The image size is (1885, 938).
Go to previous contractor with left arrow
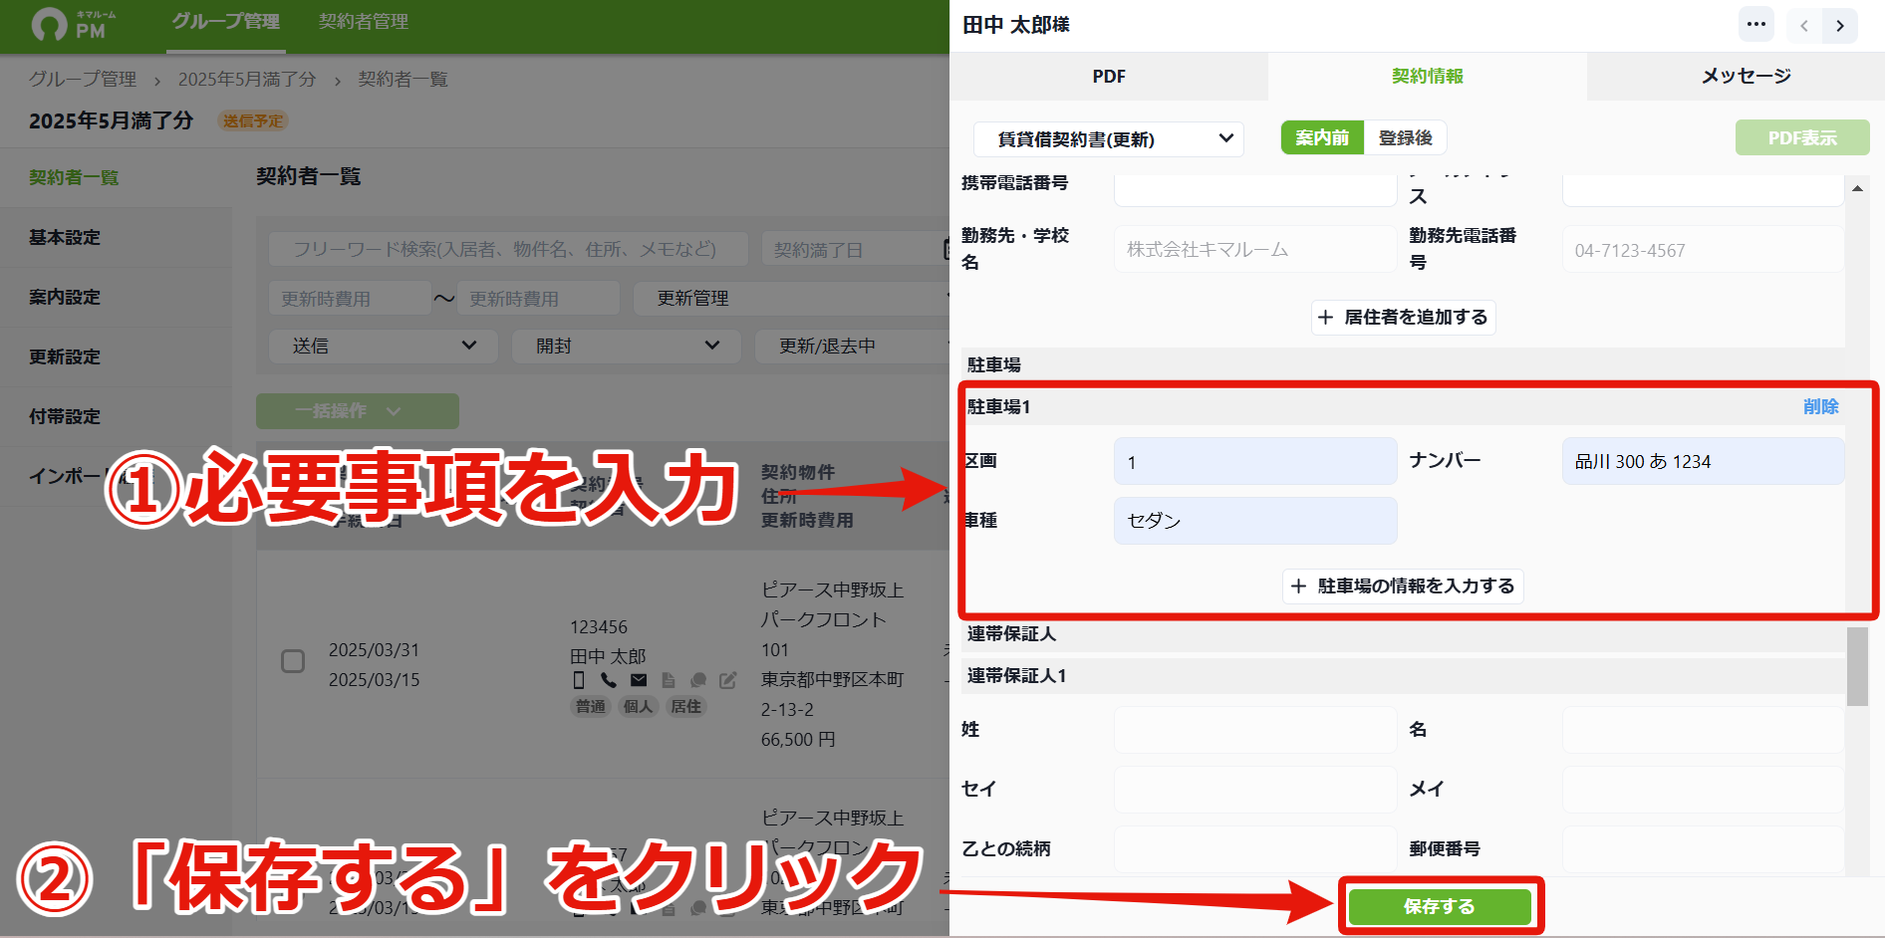pyautogui.click(x=1804, y=26)
